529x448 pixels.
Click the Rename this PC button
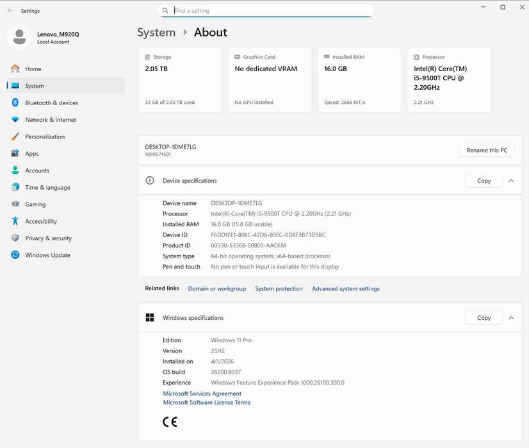486,151
